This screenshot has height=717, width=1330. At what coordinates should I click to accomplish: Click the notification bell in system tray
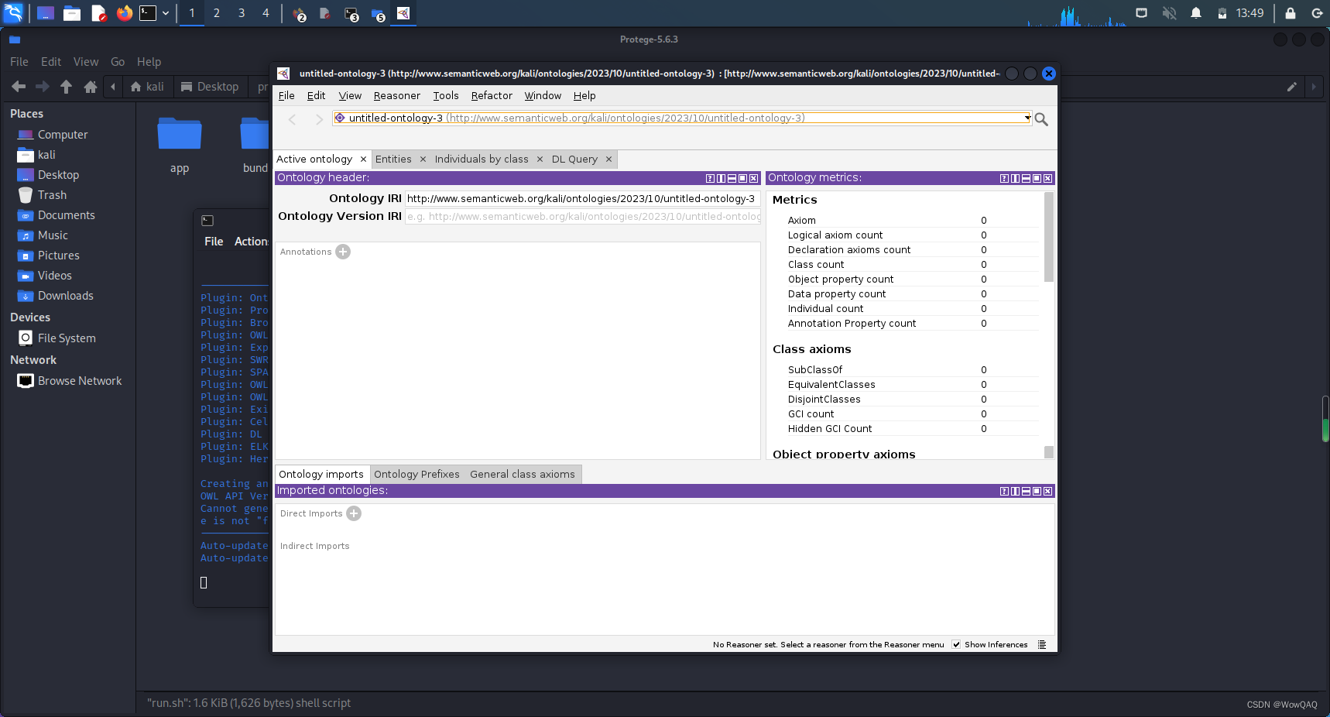click(x=1196, y=13)
